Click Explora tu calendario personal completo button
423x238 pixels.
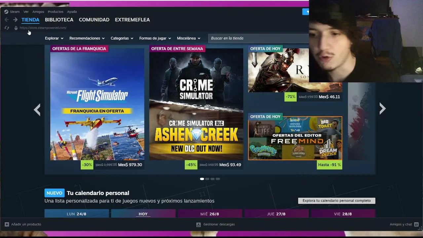coord(337,201)
